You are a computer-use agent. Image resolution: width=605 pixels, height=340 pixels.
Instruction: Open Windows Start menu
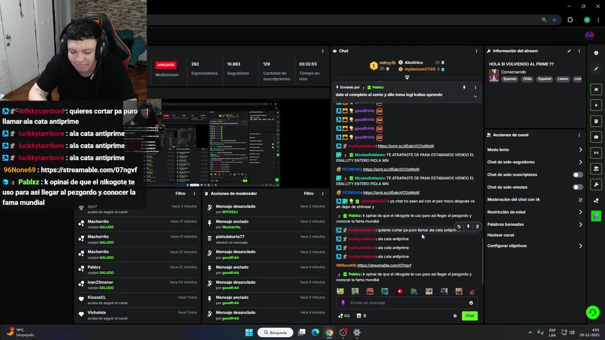click(x=249, y=332)
